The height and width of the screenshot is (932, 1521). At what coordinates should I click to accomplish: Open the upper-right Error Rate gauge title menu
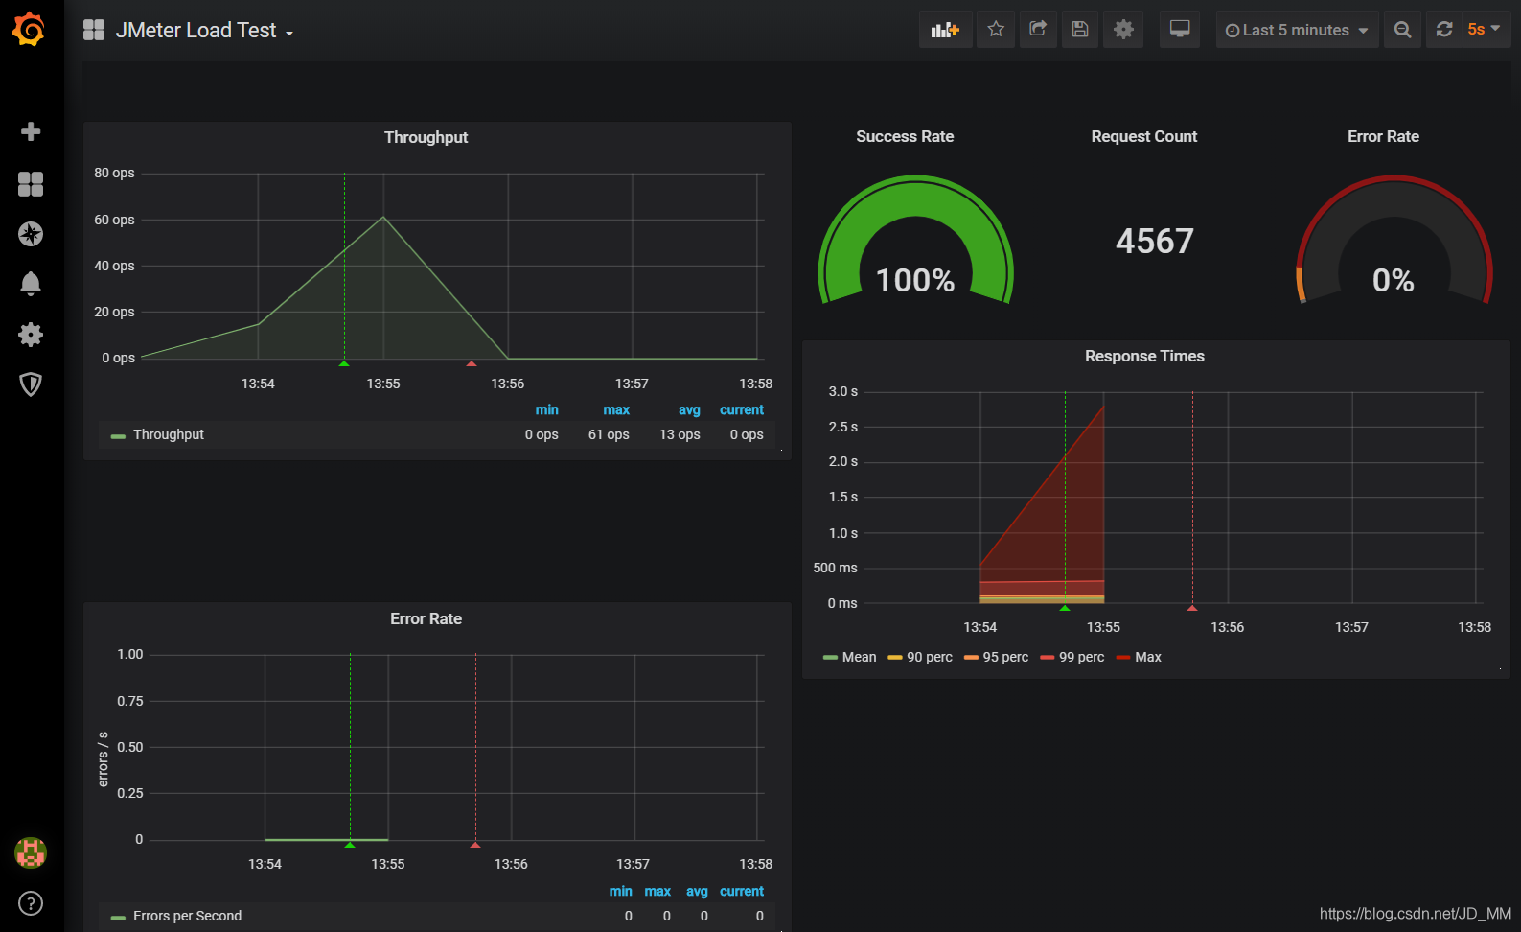tap(1383, 136)
